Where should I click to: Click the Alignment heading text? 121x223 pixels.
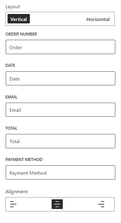[17, 192]
